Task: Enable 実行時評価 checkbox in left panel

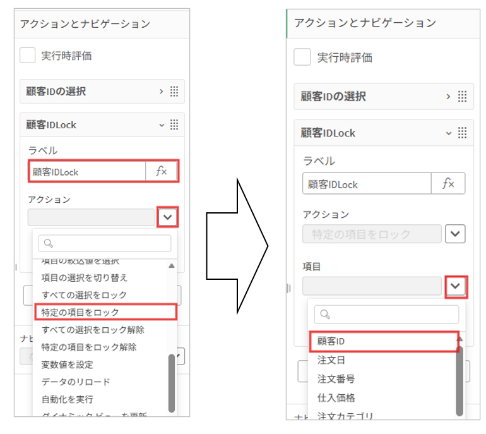Action: [x=28, y=56]
